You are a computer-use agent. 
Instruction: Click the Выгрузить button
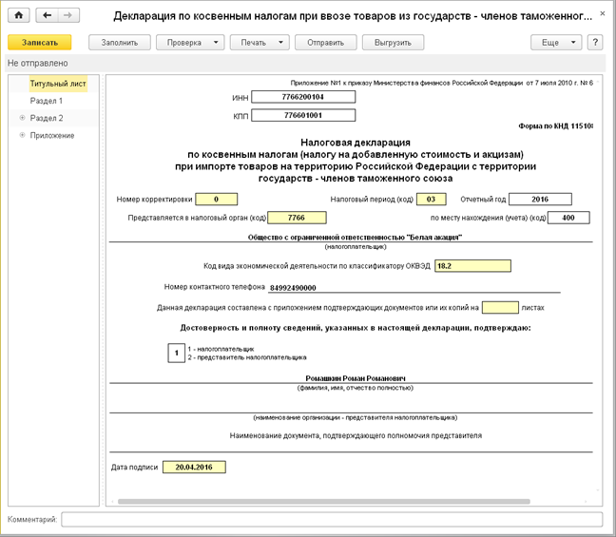[x=393, y=43]
